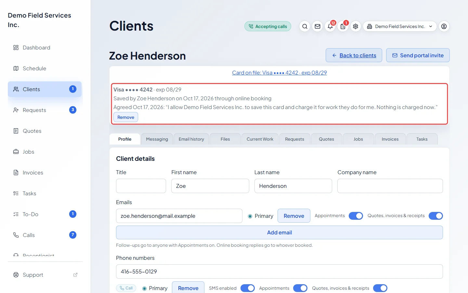The height and width of the screenshot is (293, 468).
Task: Go to Dashboard in the sidebar
Action: [45, 48]
